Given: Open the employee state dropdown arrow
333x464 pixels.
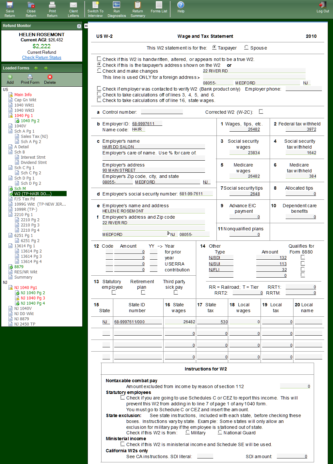Looking at the screenshot, I should pos(168,234).
